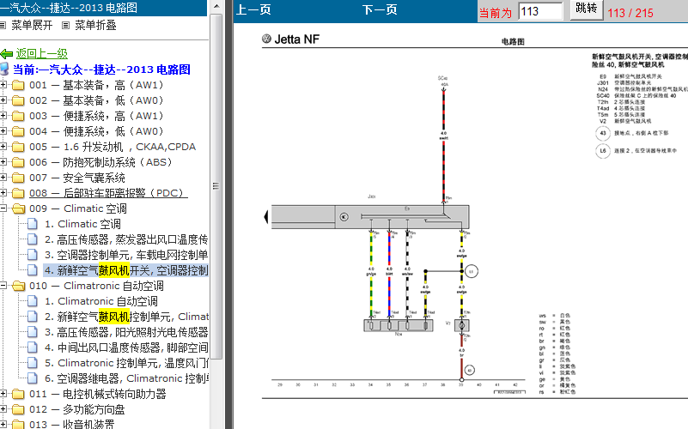
Task: Click document icon for 3. 高压传感器, 阳光照射
Action: pos(33,332)
